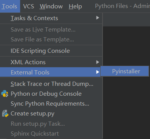Click the Create setup.py file icon
The width and height of the screenshot is (150, 139).
5,114
